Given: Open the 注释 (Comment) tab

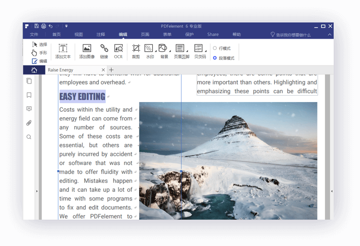Looking at the screenshot, I should [101, 35].
